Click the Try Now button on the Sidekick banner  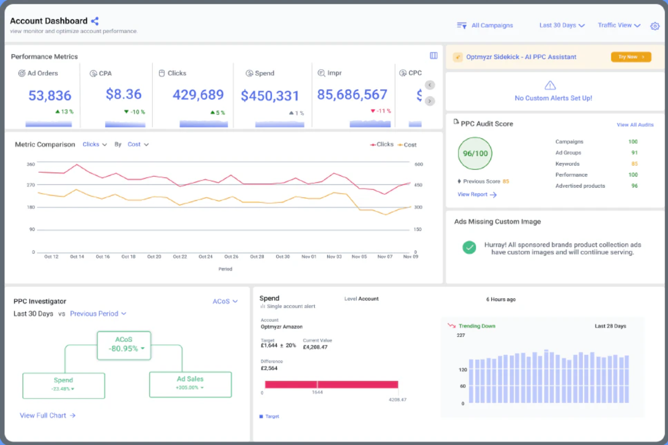(631, 57)
